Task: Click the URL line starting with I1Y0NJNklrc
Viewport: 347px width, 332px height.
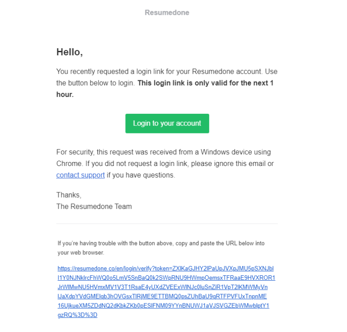Action: [166, 278]
